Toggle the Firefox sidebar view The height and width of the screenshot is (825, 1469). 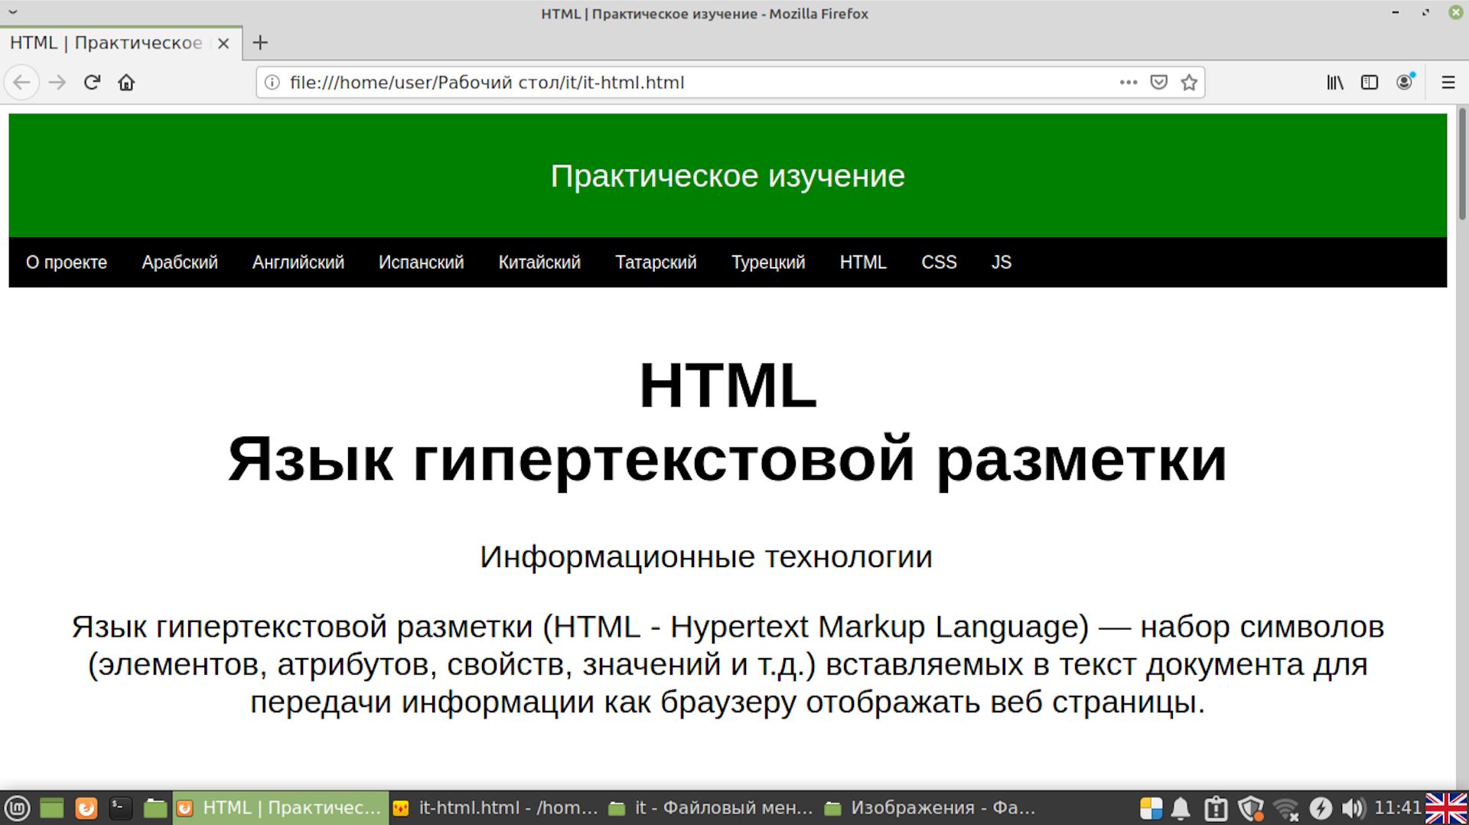(x=1370, y=82)
